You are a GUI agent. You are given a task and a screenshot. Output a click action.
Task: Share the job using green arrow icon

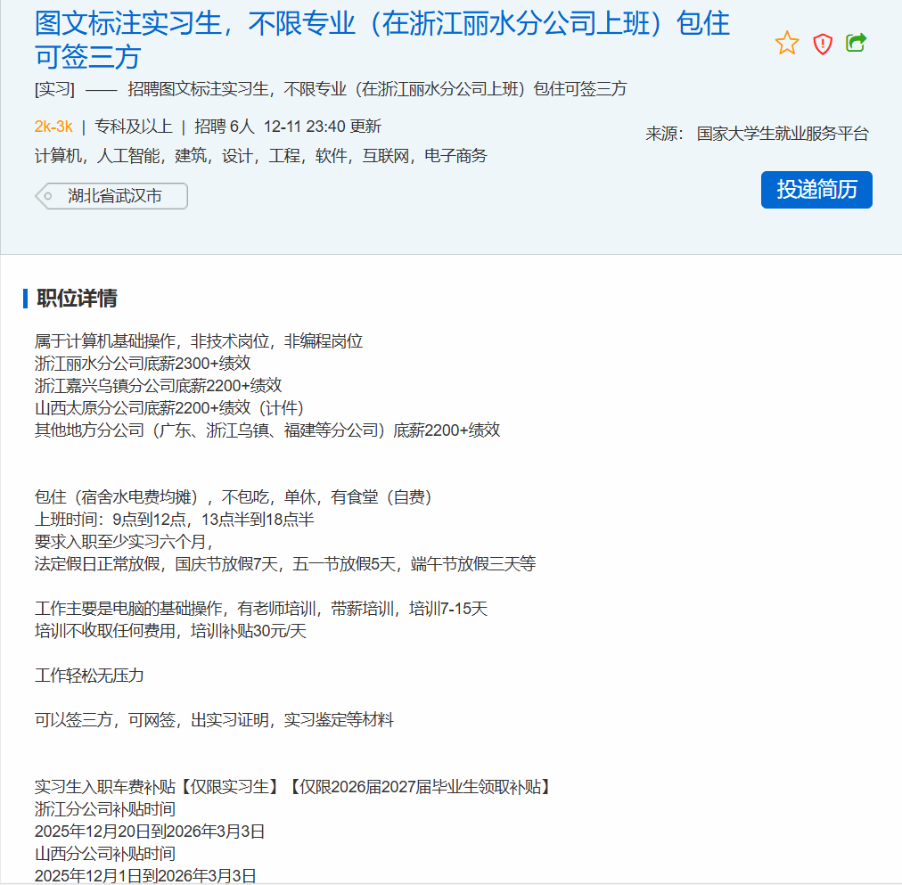856,43
